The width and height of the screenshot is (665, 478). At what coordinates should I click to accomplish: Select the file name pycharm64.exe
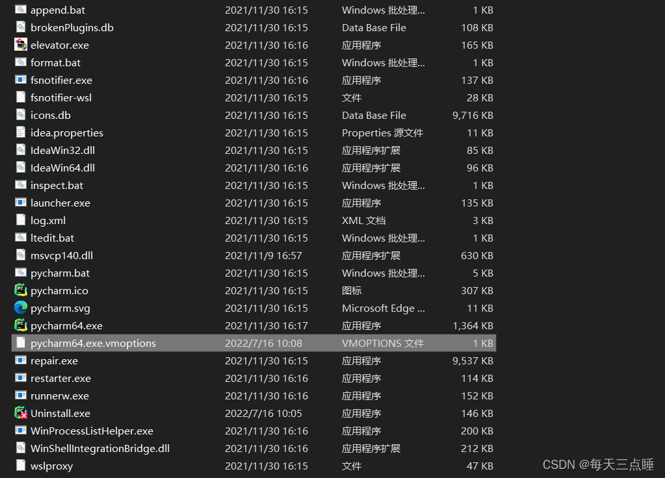66,326
